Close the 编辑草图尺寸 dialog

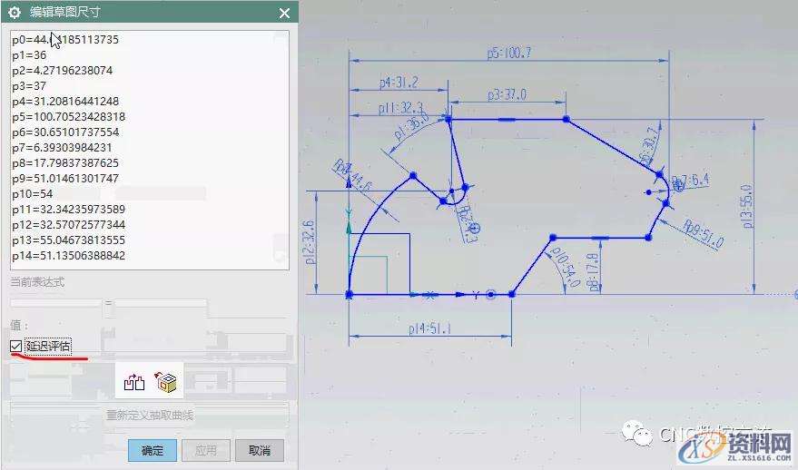tap(284, 13)
